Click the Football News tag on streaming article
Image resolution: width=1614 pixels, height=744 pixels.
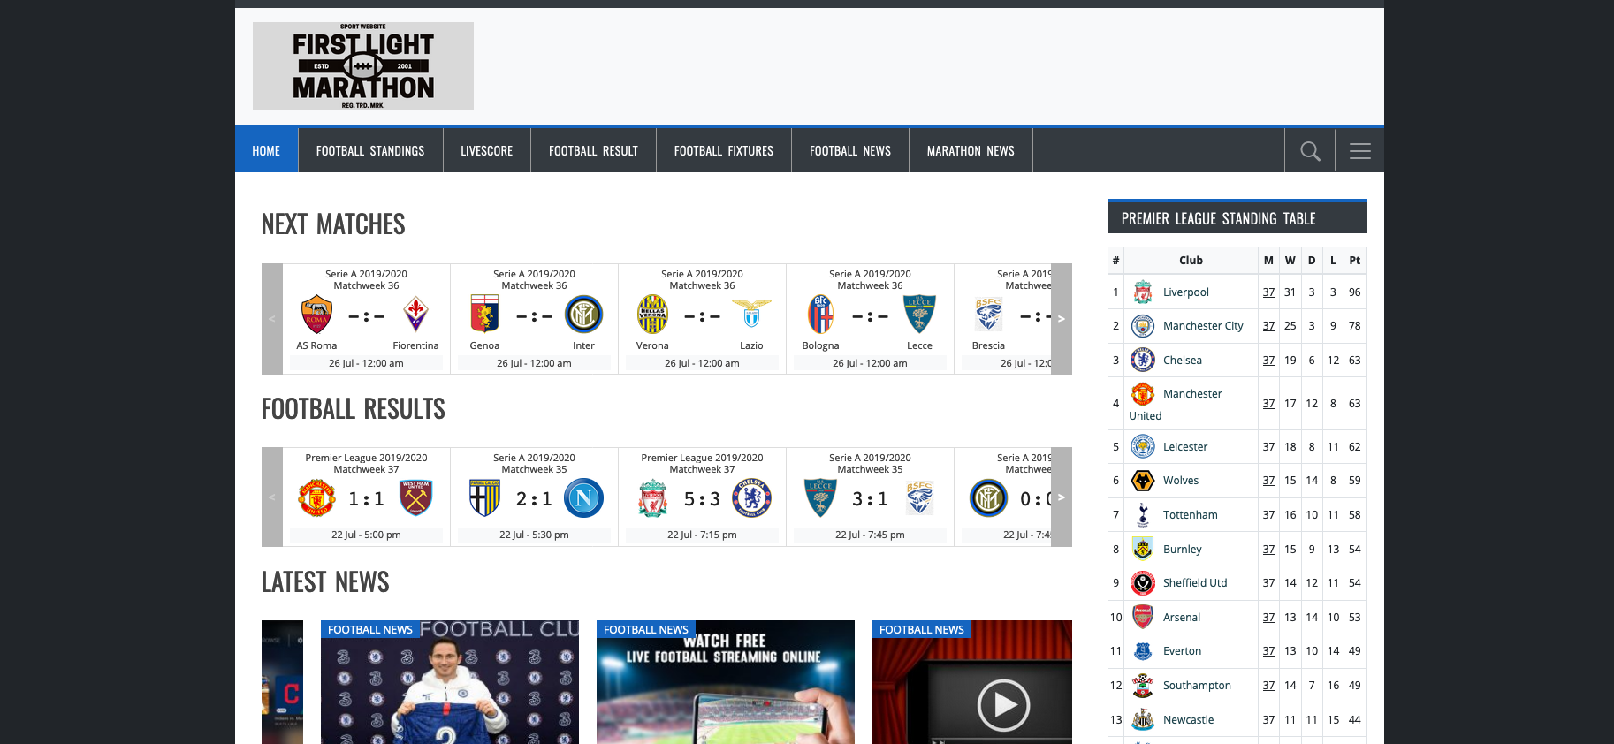click(x=646, y=630)
